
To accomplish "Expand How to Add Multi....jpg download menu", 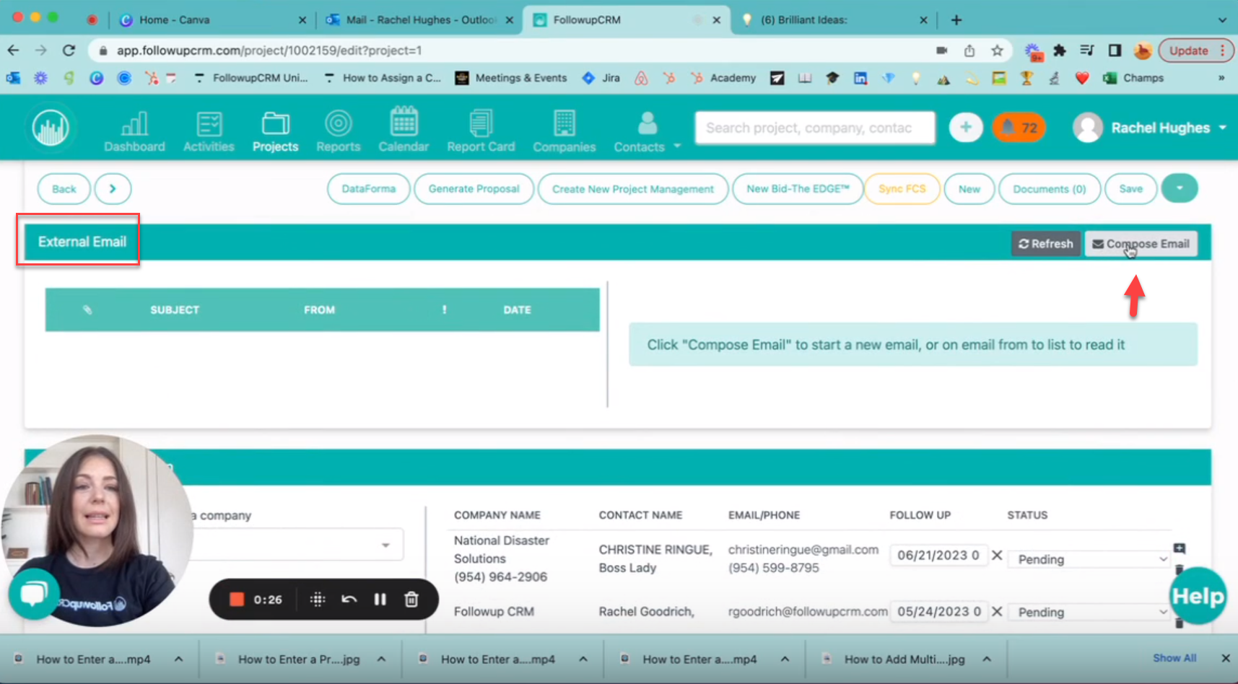I will pyautogui.click(x=987, y=659).
